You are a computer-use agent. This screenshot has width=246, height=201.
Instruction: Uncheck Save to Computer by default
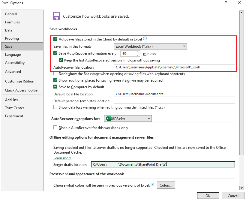click(55, 87)
